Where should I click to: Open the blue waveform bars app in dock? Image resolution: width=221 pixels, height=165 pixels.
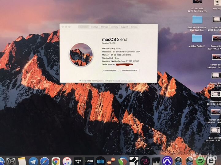(x=100, y=161)
